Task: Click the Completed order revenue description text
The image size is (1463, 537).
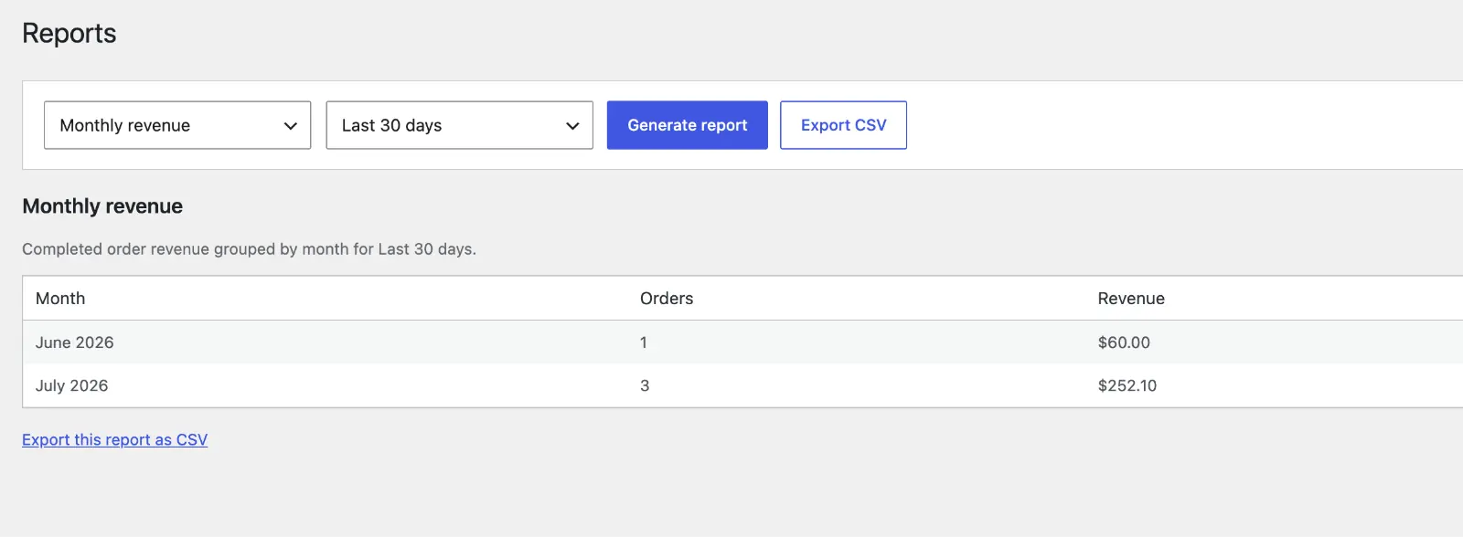Action: tap(249, 249)
